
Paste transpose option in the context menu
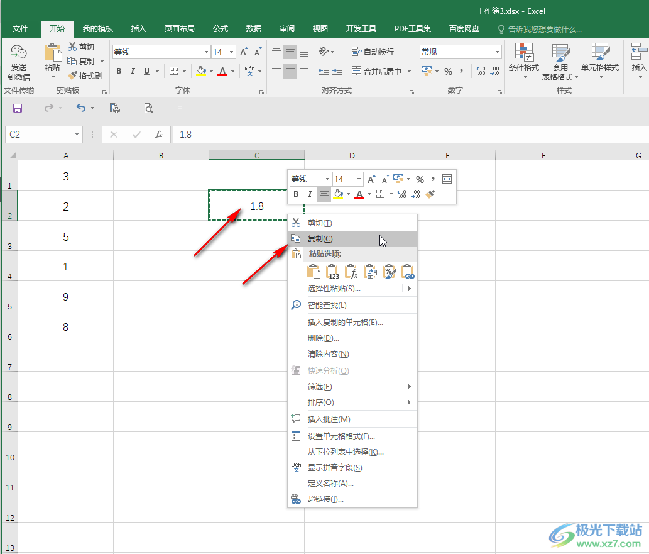pos(371,272)
